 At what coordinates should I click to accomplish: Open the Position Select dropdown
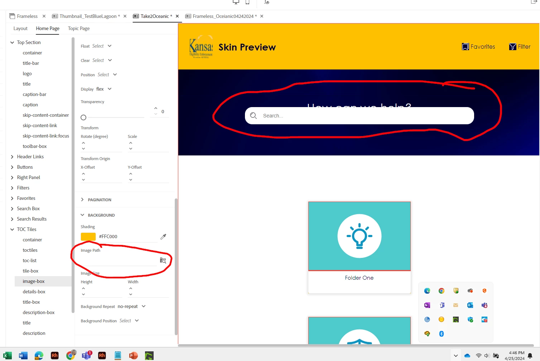click(107, 74)
